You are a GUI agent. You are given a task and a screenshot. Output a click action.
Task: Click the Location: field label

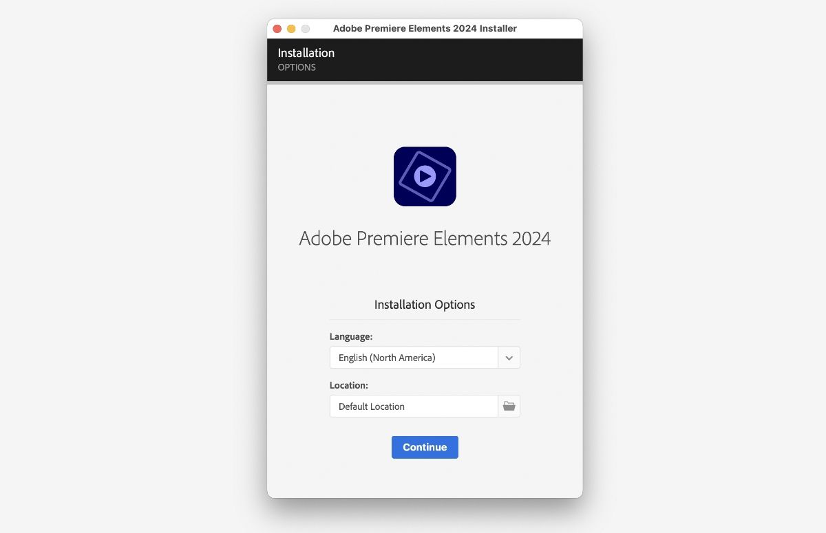tap(348, 385)
